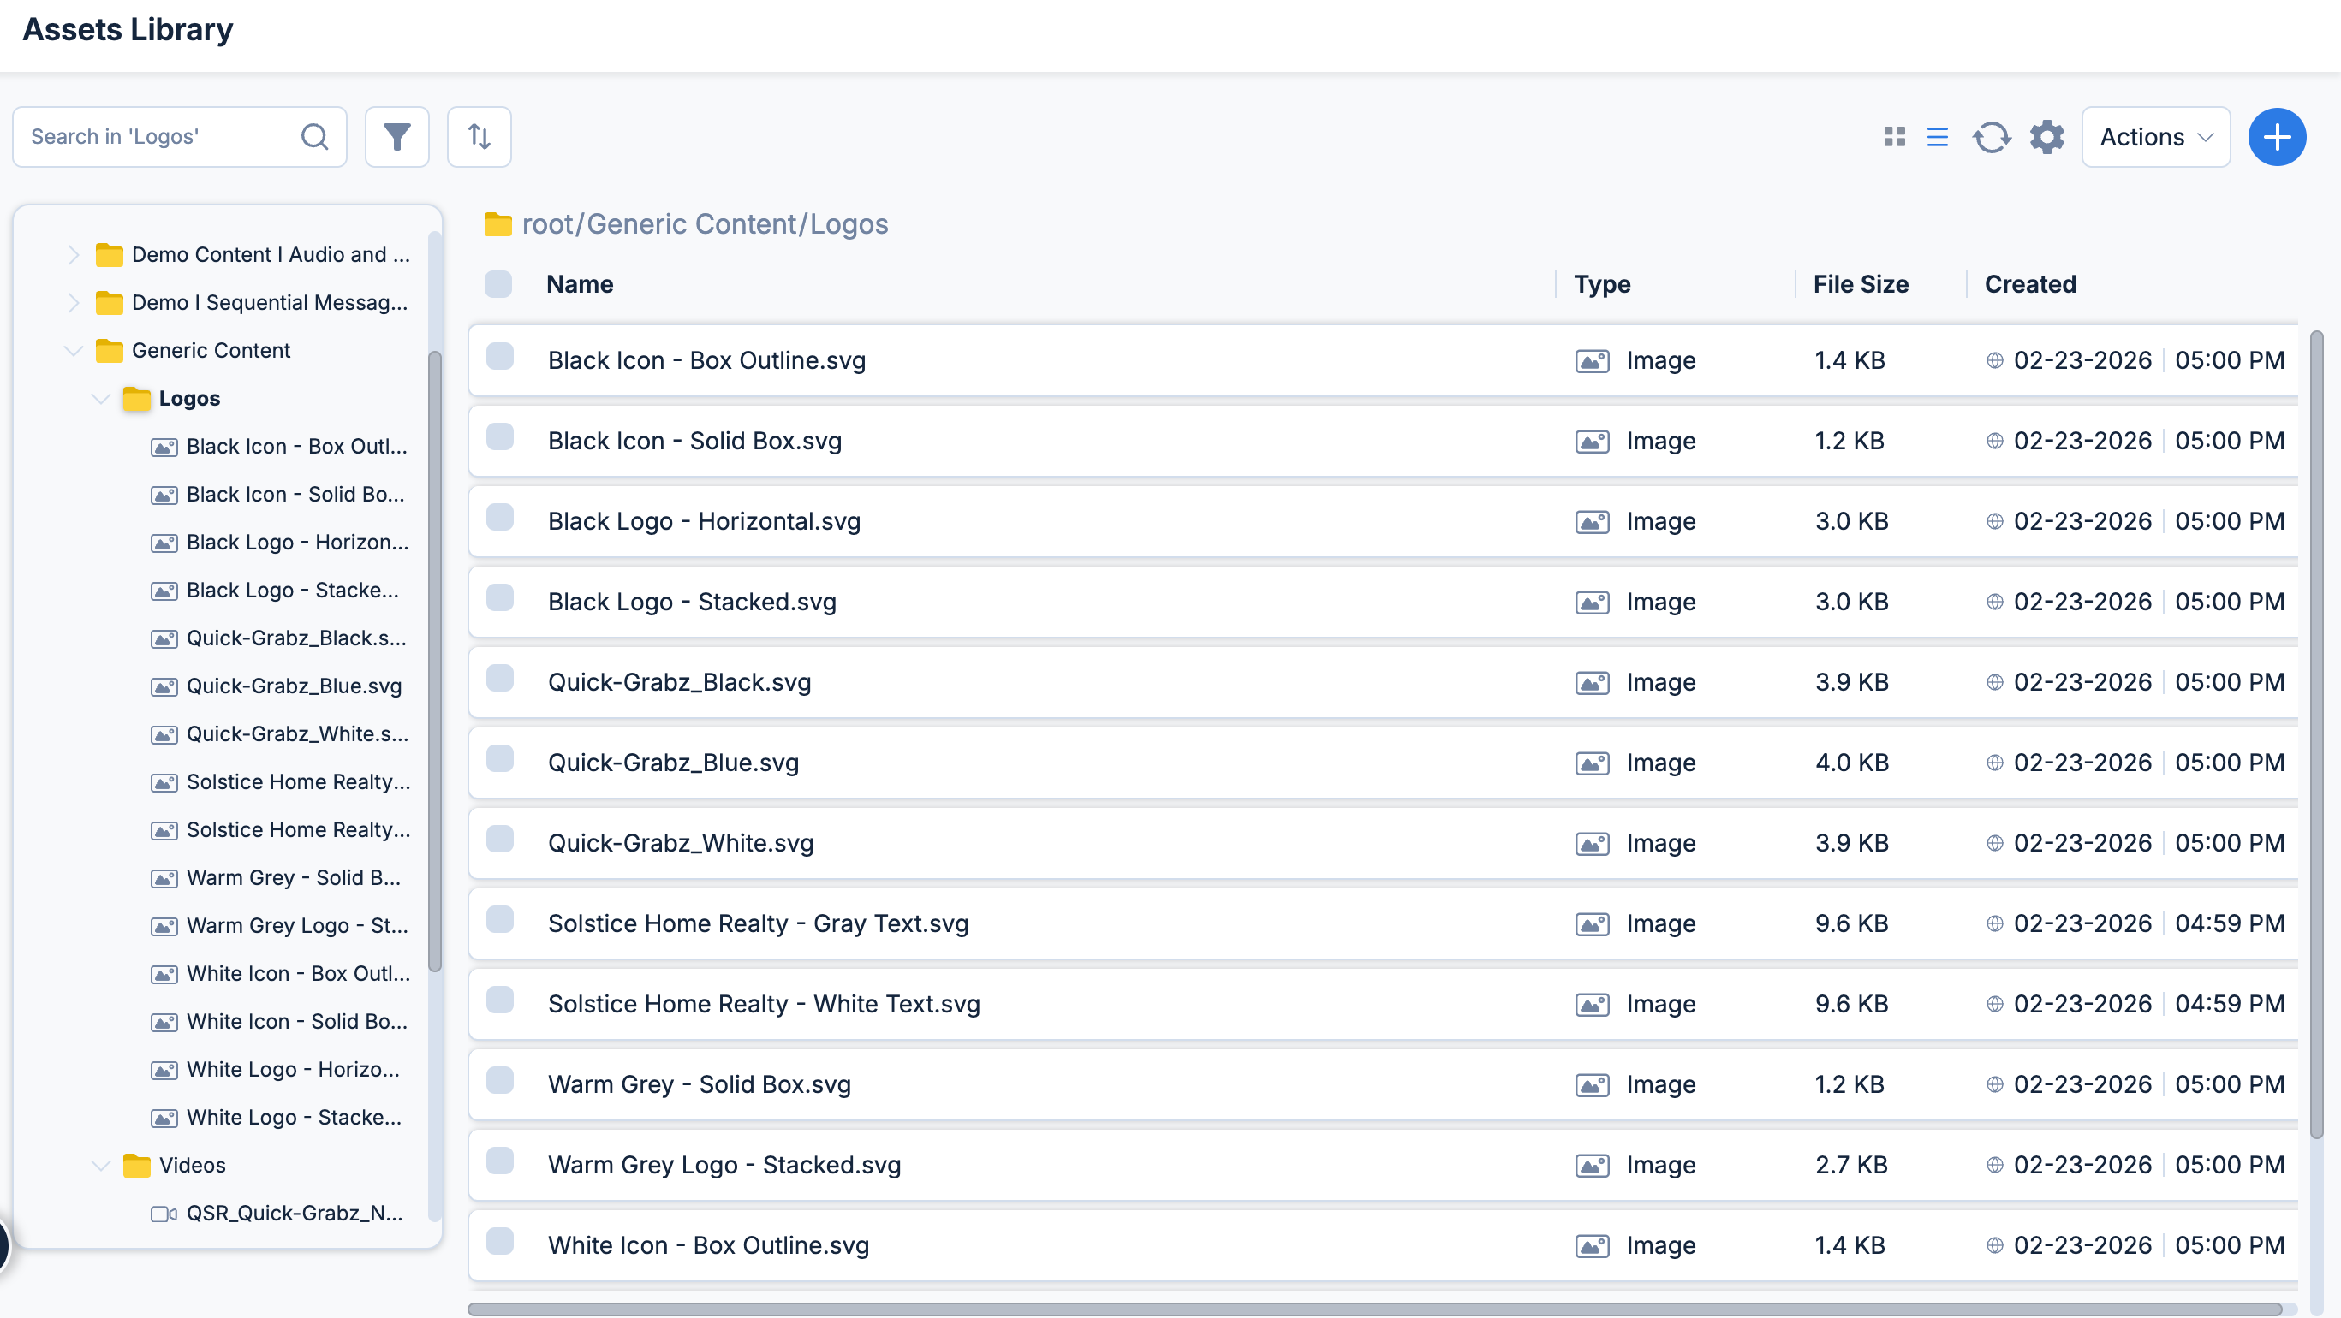This screenshot has height=1318, width=2341.
Task: Click video icon beside QSR_Quick-Grabz in tree
Action: pos(164,1214)
